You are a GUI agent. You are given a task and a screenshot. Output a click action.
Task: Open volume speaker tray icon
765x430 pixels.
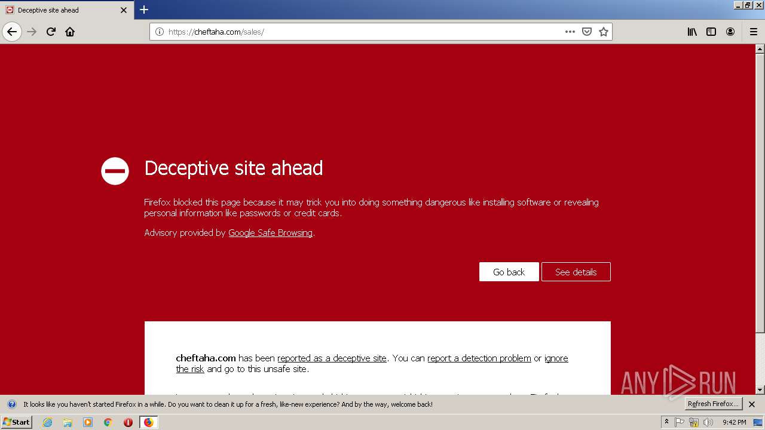tap(708, 422)
